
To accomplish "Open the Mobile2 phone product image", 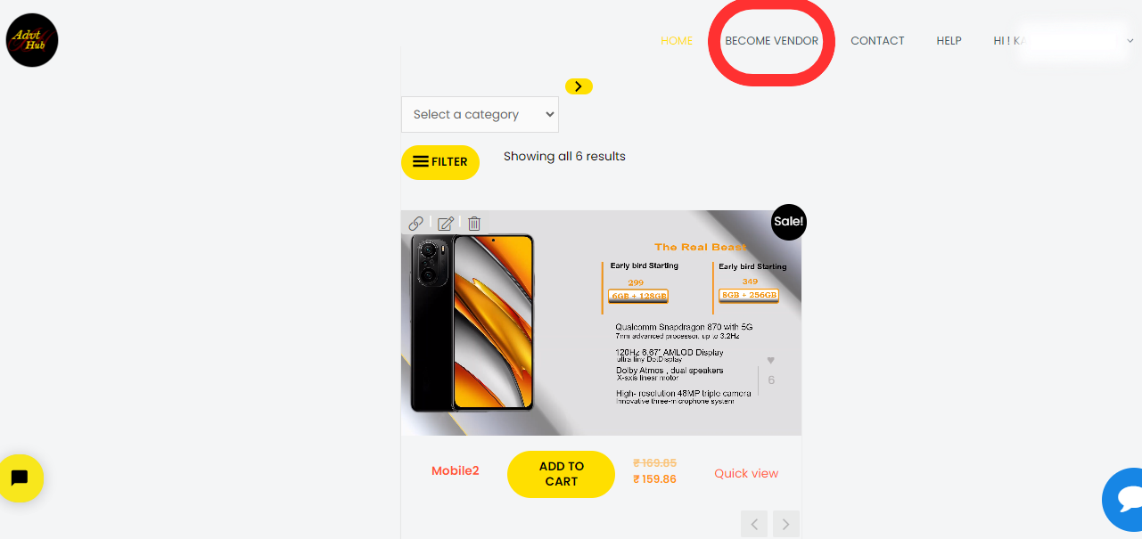I will point(601,323).
